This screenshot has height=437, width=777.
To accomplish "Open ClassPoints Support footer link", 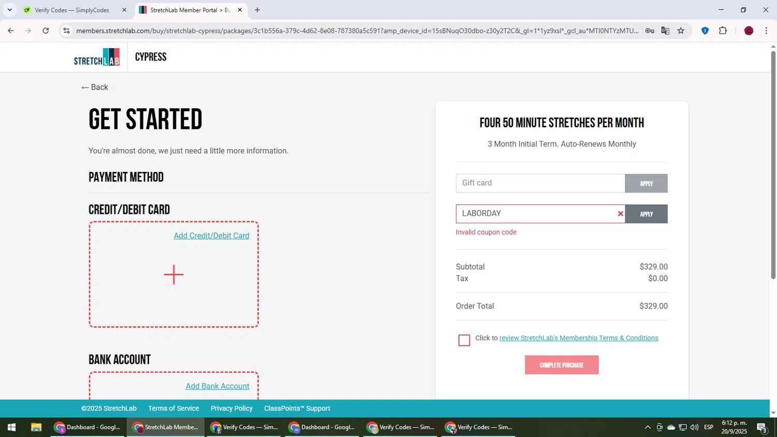I will coord(297,409).
